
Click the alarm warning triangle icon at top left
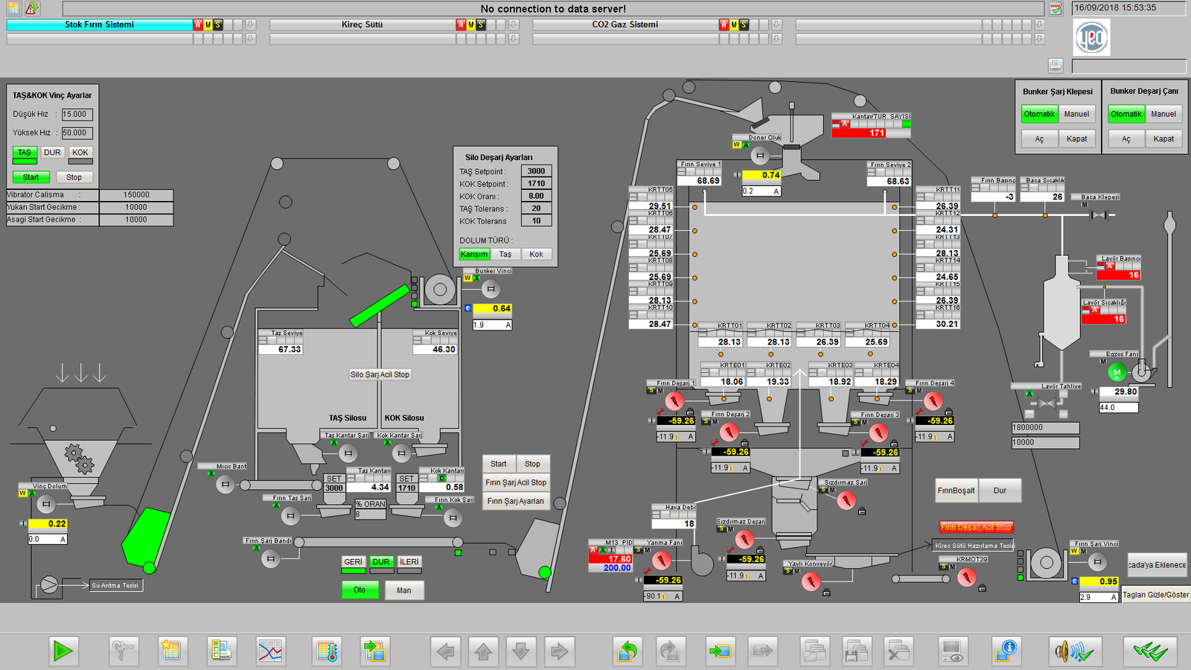tap(32, 8)
